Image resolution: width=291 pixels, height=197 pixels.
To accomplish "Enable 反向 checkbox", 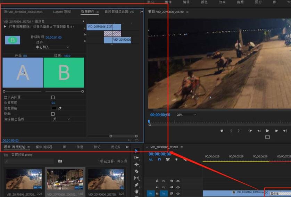I will click(x=53, y=114).
